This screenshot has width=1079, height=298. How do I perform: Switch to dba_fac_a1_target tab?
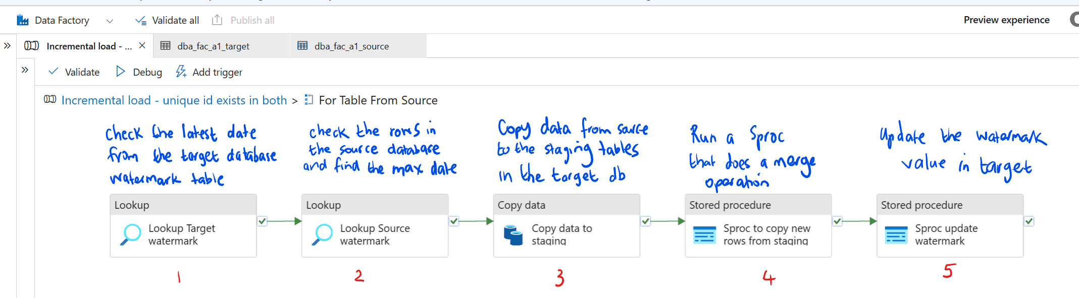pos(213,46)
